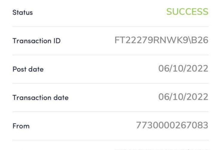The width and height of the screenshot is (221, 150).
Task: Click the divider below the Post date row
Action: click(110, 83)
